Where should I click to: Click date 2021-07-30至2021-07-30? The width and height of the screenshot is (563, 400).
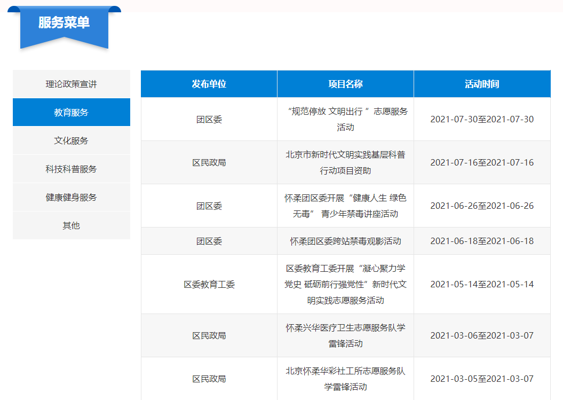tap(482, 119)
